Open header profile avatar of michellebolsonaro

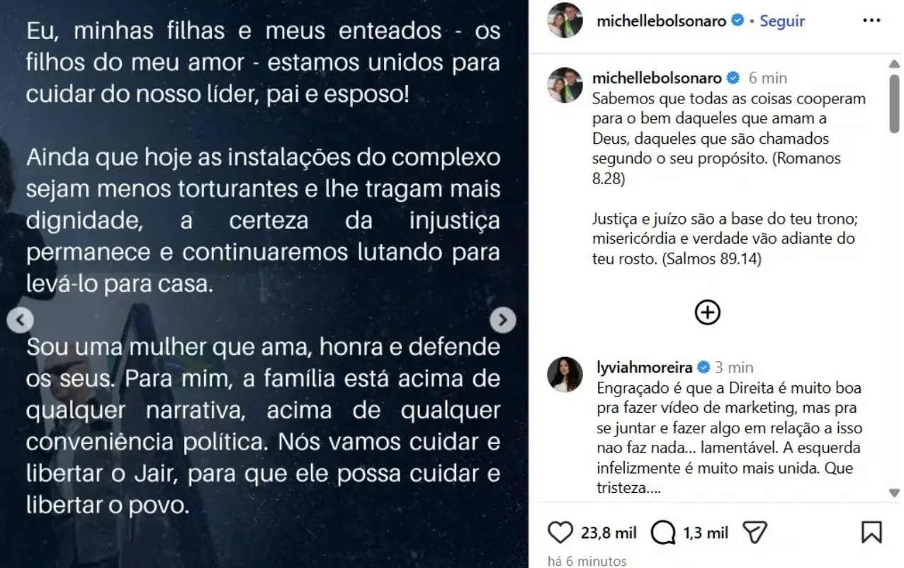click(565, 21)
